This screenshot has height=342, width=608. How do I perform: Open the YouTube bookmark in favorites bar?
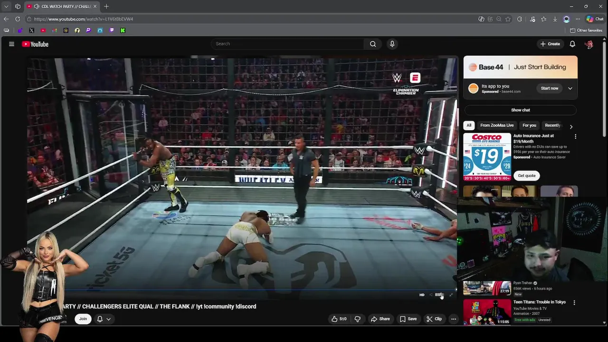pos(43,30)
